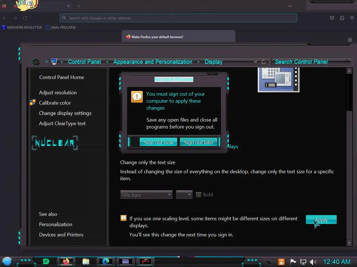The height and width of the screenshot is (267, 357).
Task: Click the warning icon in sign out dialog
Action: [x=137, y=97]
